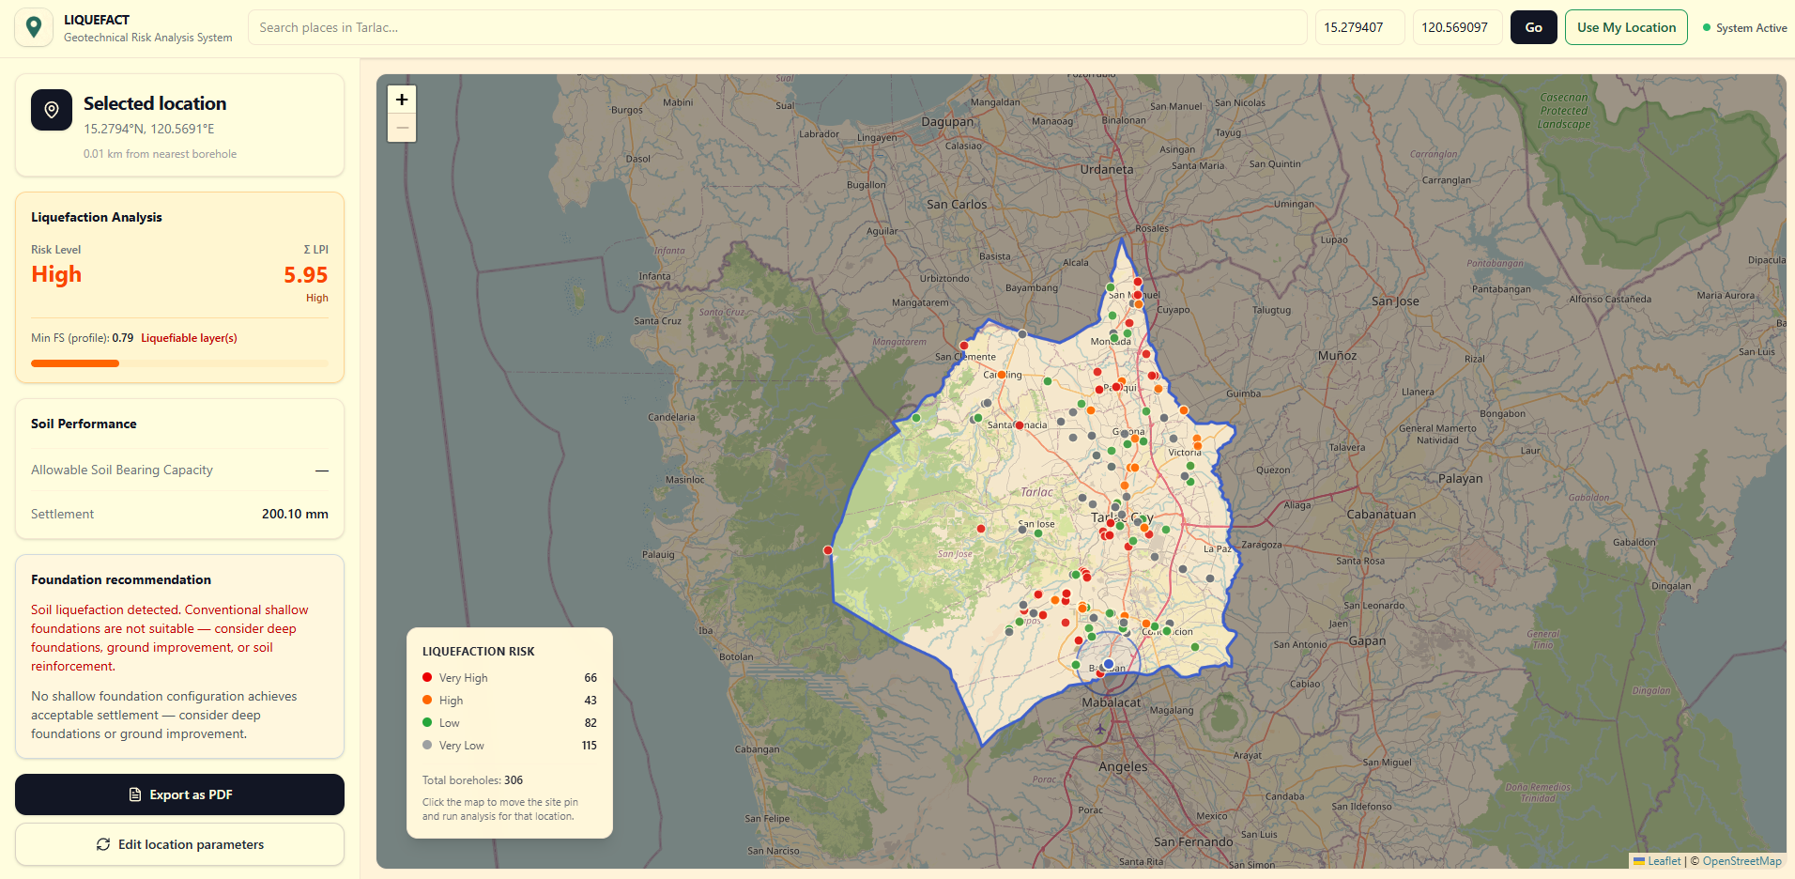Click the longitude field showing 120.569097
This screenshot has width=1795, height=879.
(x=1457, y=27)
